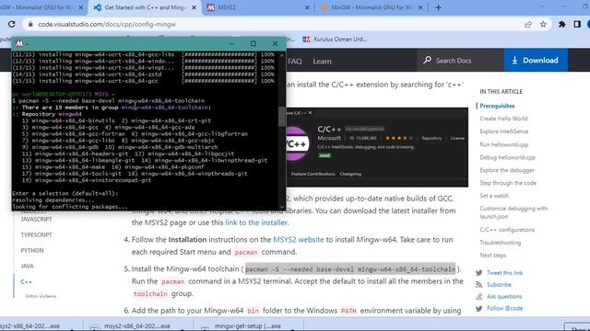This screenshot has height=331, width=590.
Task: Click the Subscribe RSS link
Action: point(499,285)
